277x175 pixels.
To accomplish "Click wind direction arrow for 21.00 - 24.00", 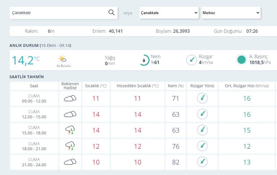I will [x=202, y=162].
